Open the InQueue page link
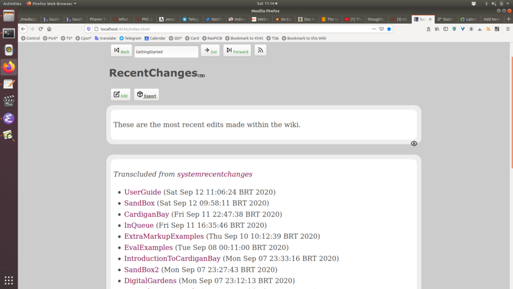Viewport: 513px width, 289px height. click(x=139, y=225)
